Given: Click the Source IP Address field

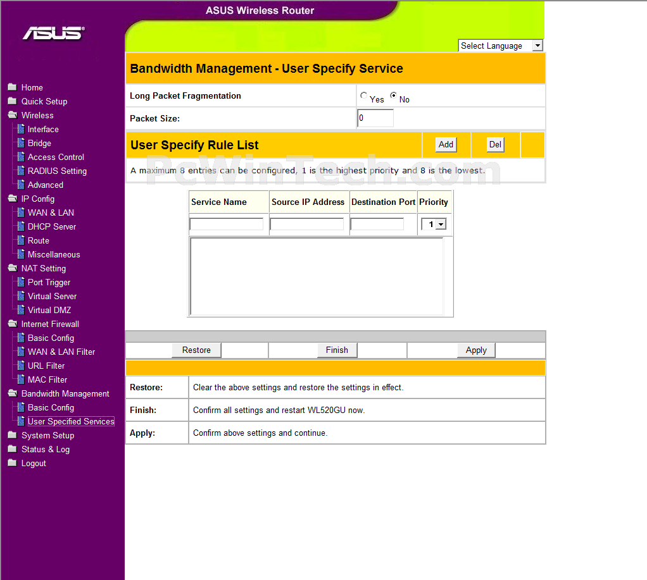Looking at the screenshot, I should (x=306, y=224).
